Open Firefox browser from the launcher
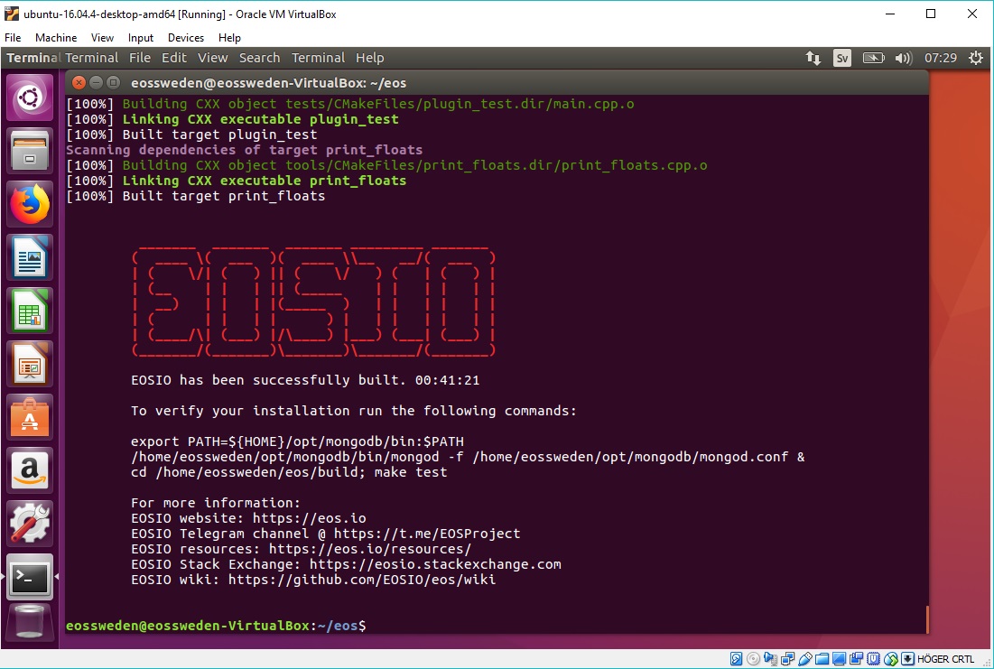This screenshot has width=994, height=669. pos(30,204)
